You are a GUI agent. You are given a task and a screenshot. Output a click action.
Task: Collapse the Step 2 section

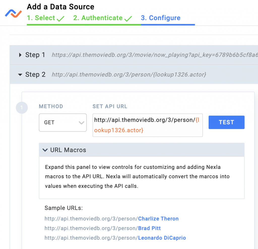36,74
